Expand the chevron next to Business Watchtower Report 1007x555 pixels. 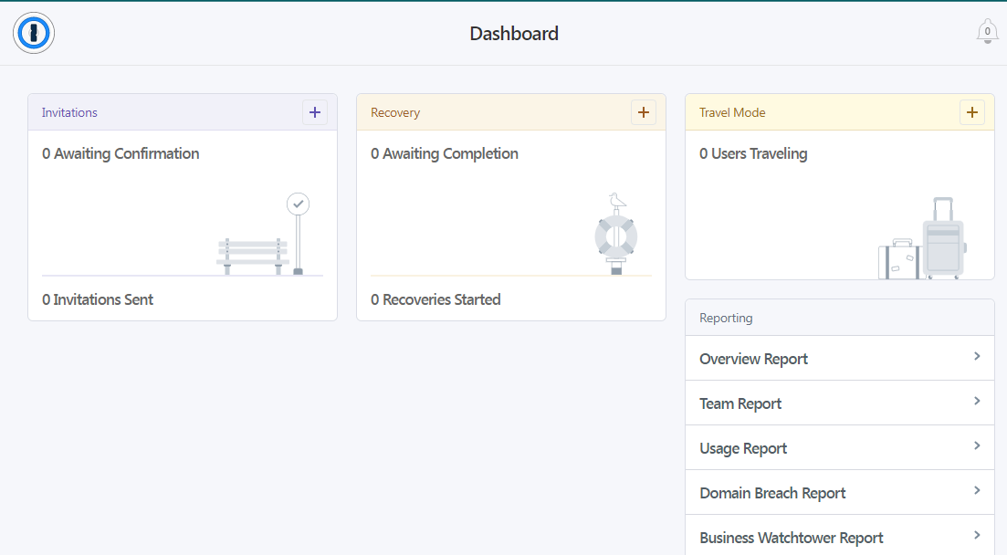977,535
